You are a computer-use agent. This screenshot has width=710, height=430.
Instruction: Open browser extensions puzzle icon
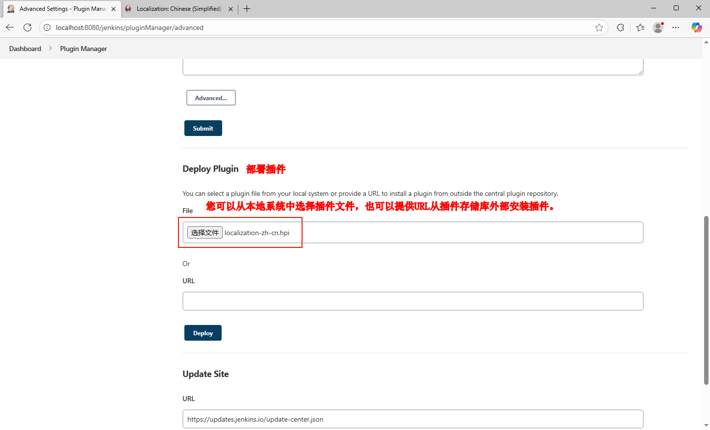(x=620, y=27)
